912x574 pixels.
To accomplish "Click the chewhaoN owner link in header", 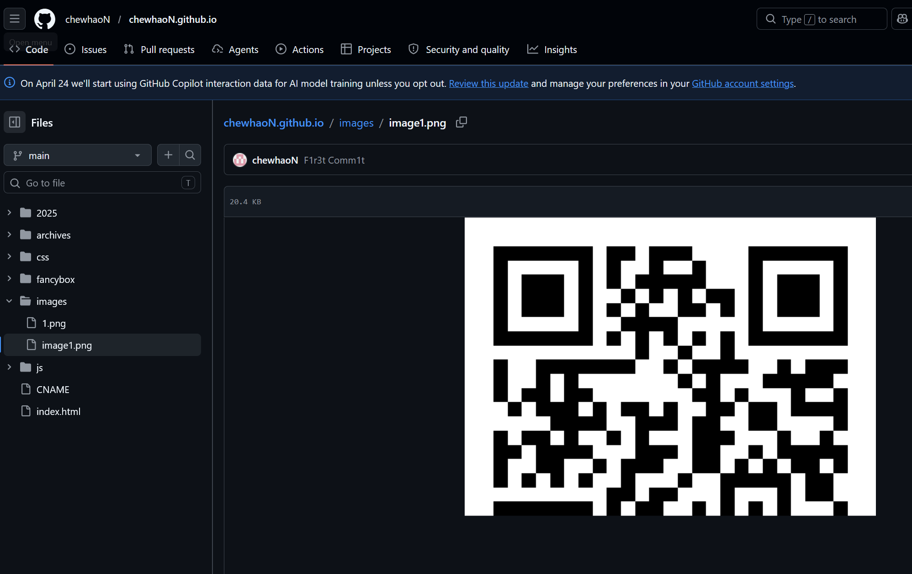I will point(88,19).
